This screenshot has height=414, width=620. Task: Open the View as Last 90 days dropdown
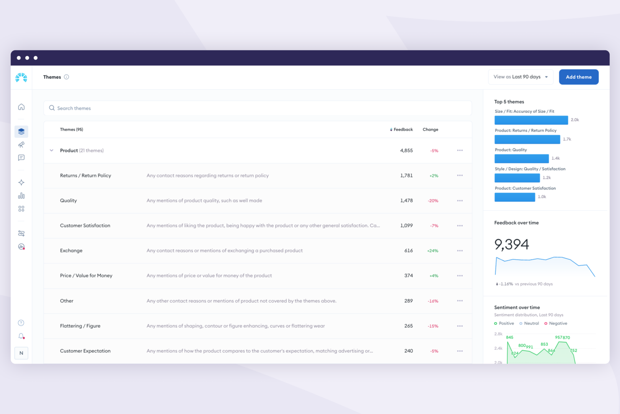[x=520, y=77]
